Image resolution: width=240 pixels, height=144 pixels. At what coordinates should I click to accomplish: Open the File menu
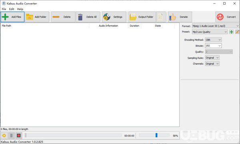[4, 9]
